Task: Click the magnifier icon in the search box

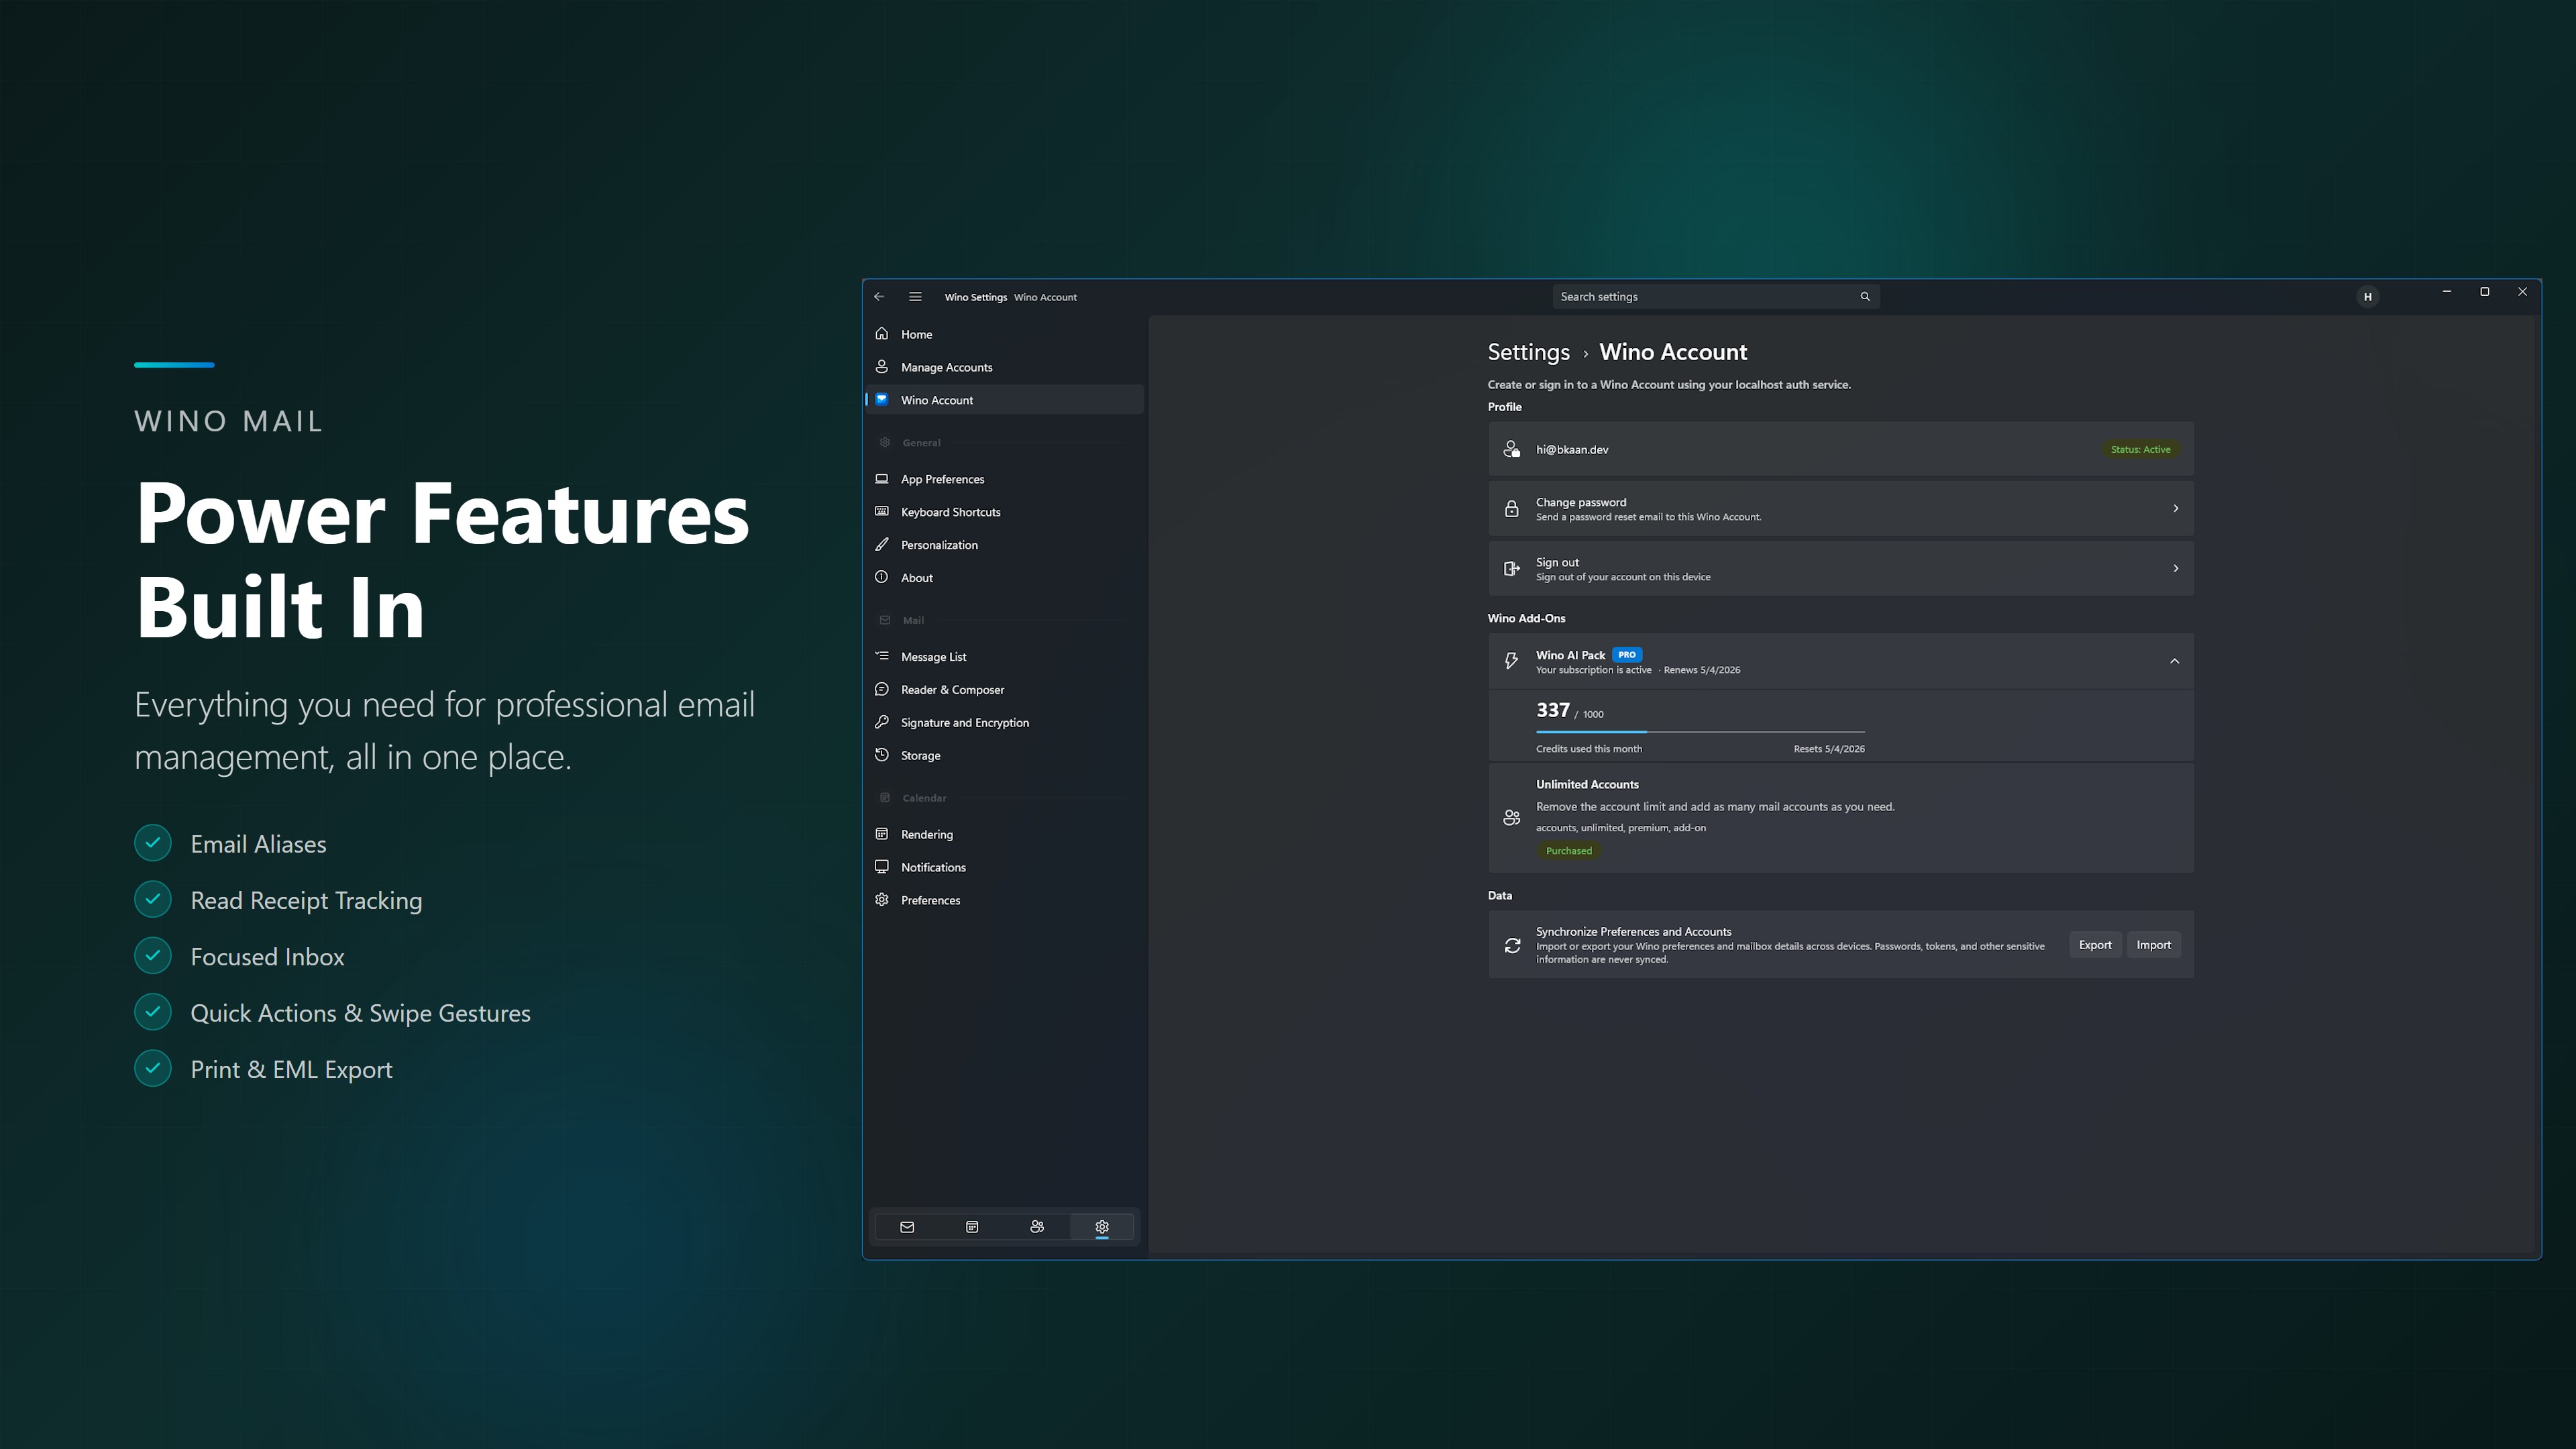Action: coord(1865,297)
